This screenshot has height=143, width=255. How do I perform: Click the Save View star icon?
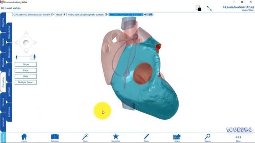(x=116, y=137)
